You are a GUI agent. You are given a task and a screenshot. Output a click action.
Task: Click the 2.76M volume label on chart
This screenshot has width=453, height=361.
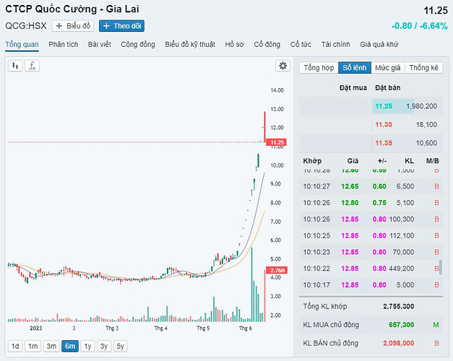(x=277, y=270)
